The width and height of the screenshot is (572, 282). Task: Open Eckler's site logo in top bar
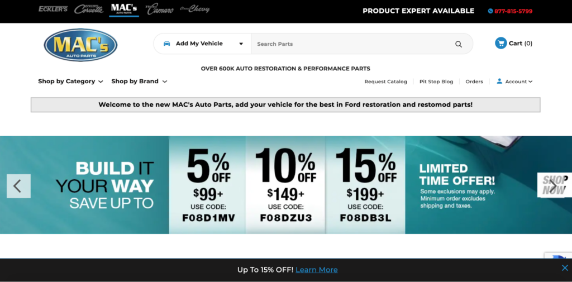pyautogui.click(x=53, y=9)
